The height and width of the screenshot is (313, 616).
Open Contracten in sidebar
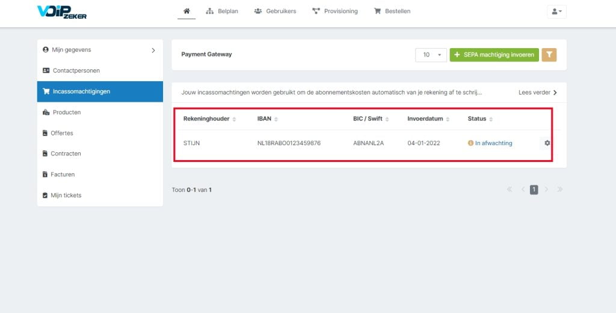(100, 153)
